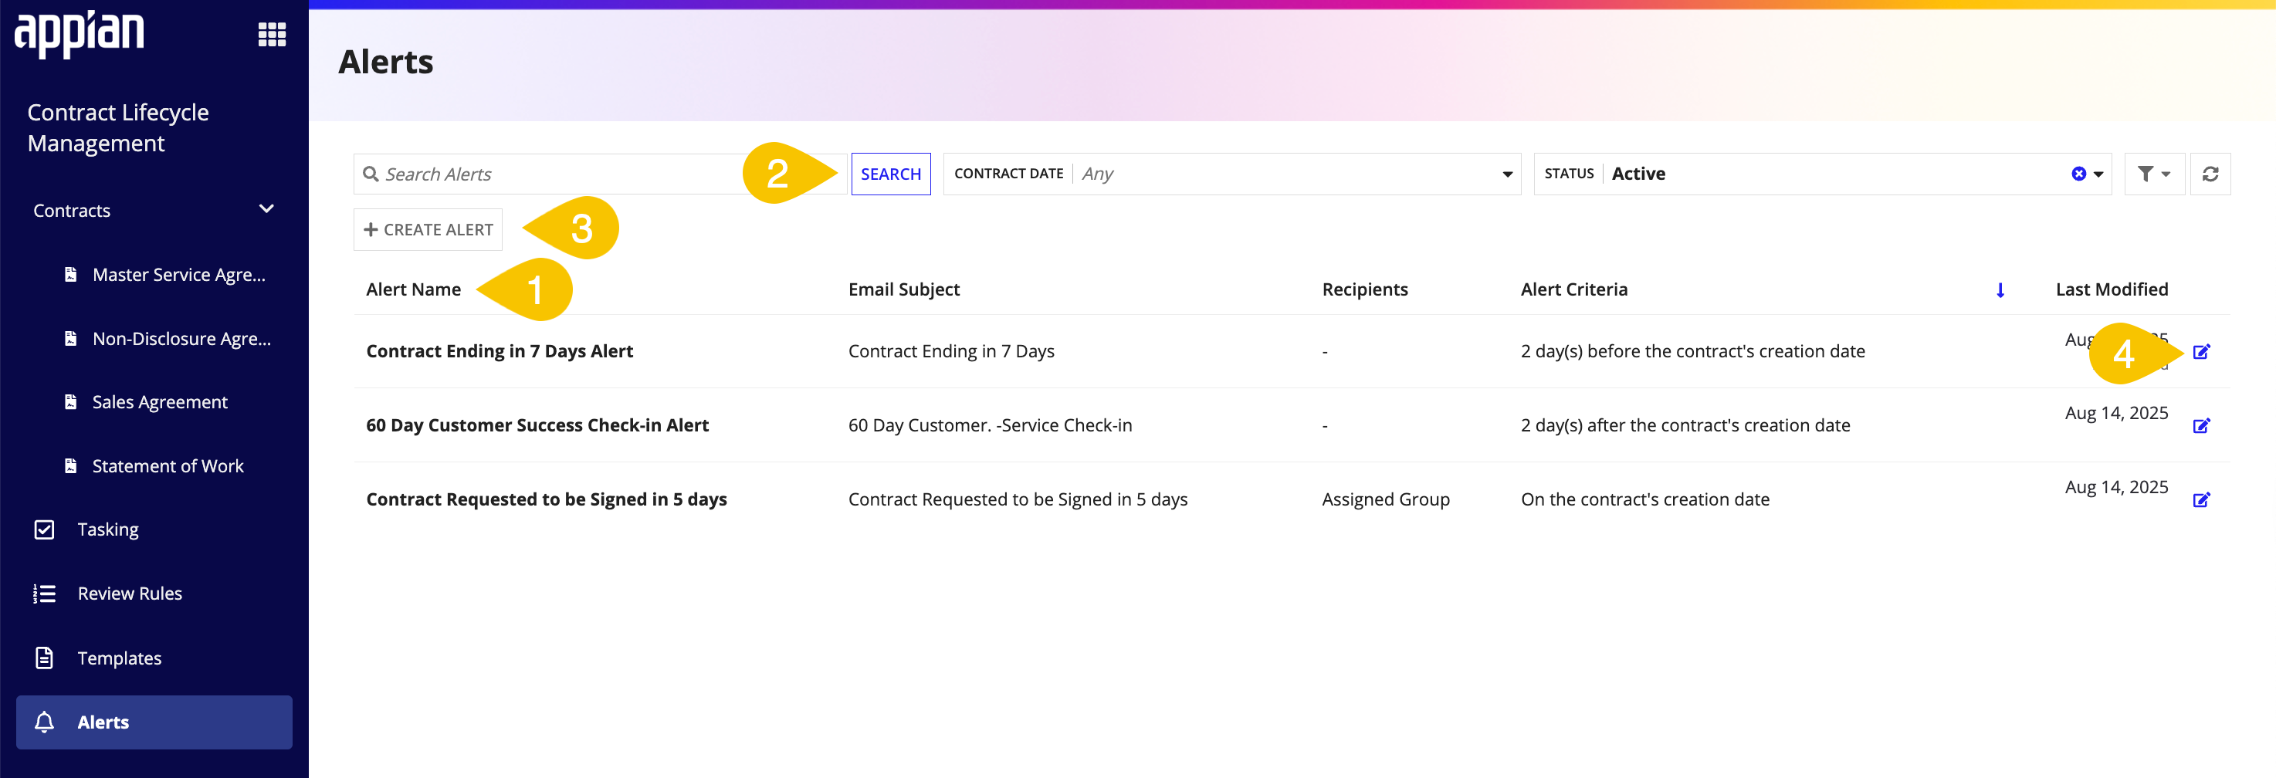Open the Tasking page
Screen dimensions: 2276x778
[108, 529]
